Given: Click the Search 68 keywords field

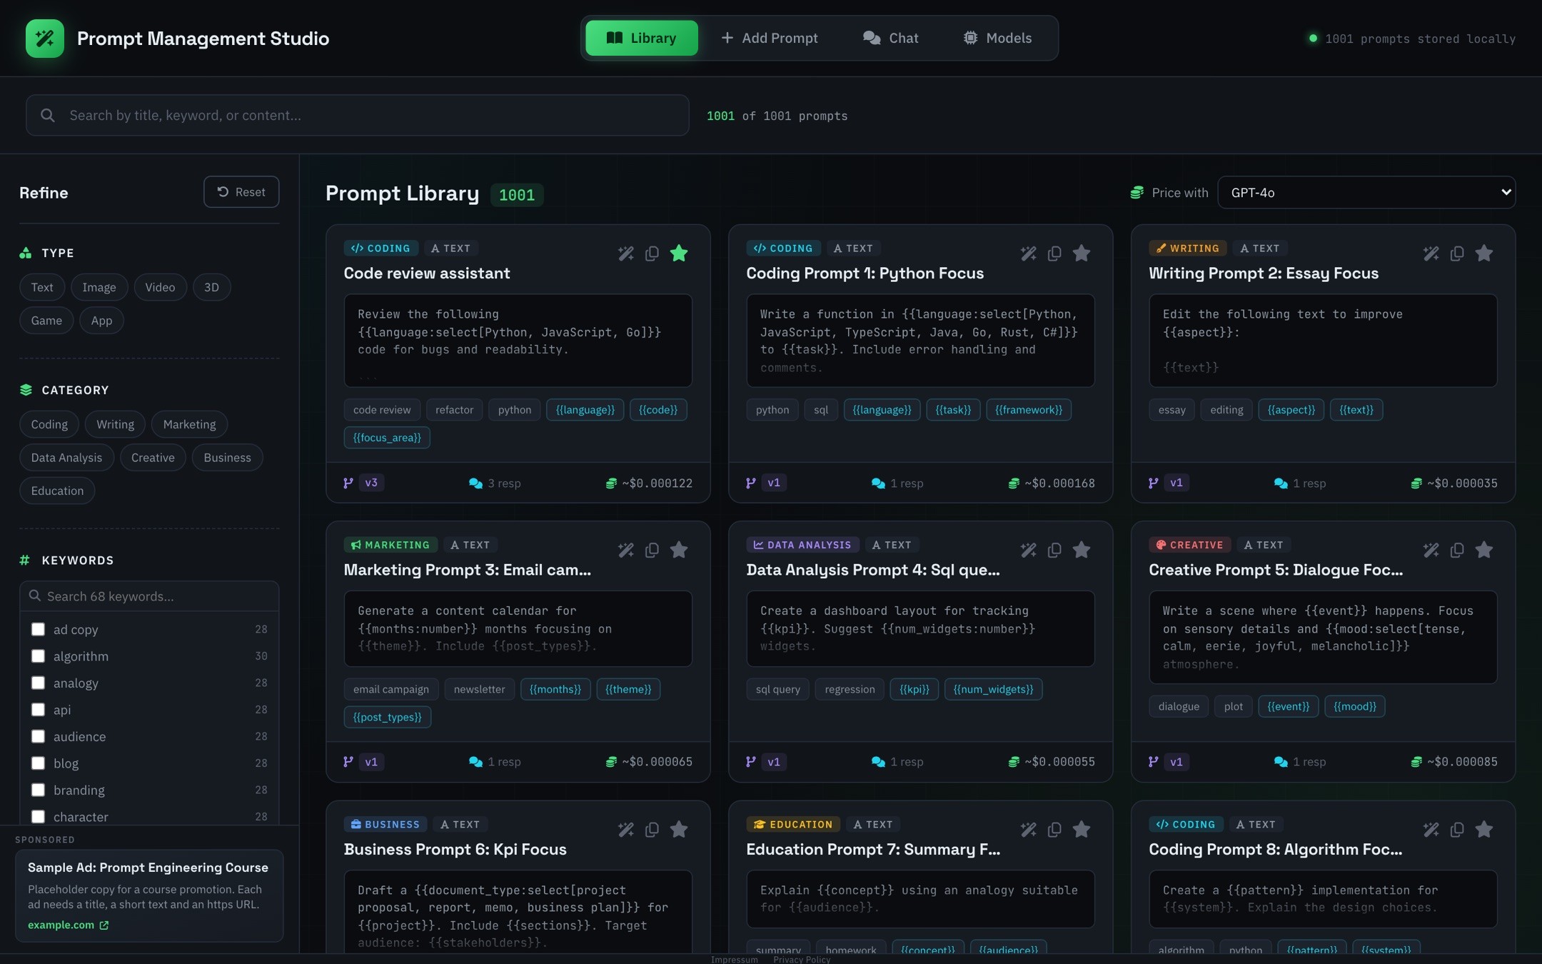Looking at the screenshot, I should [149, 596].
